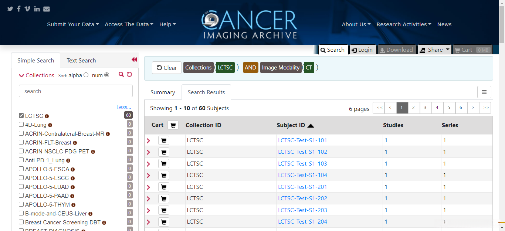Switch to Text Search tab
This screenshot has height=231, width=505.
point(81,60)
